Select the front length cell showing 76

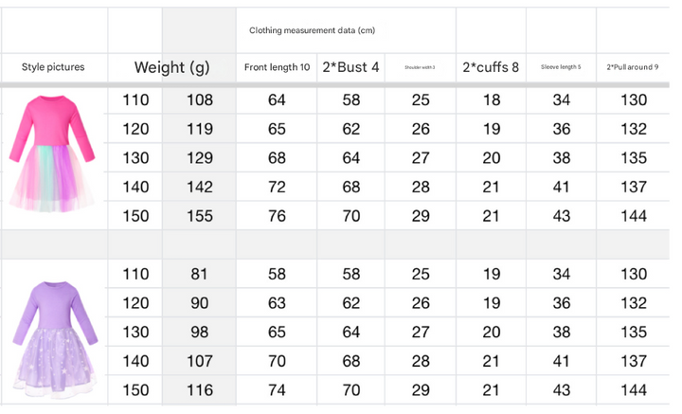click(277, 216)
